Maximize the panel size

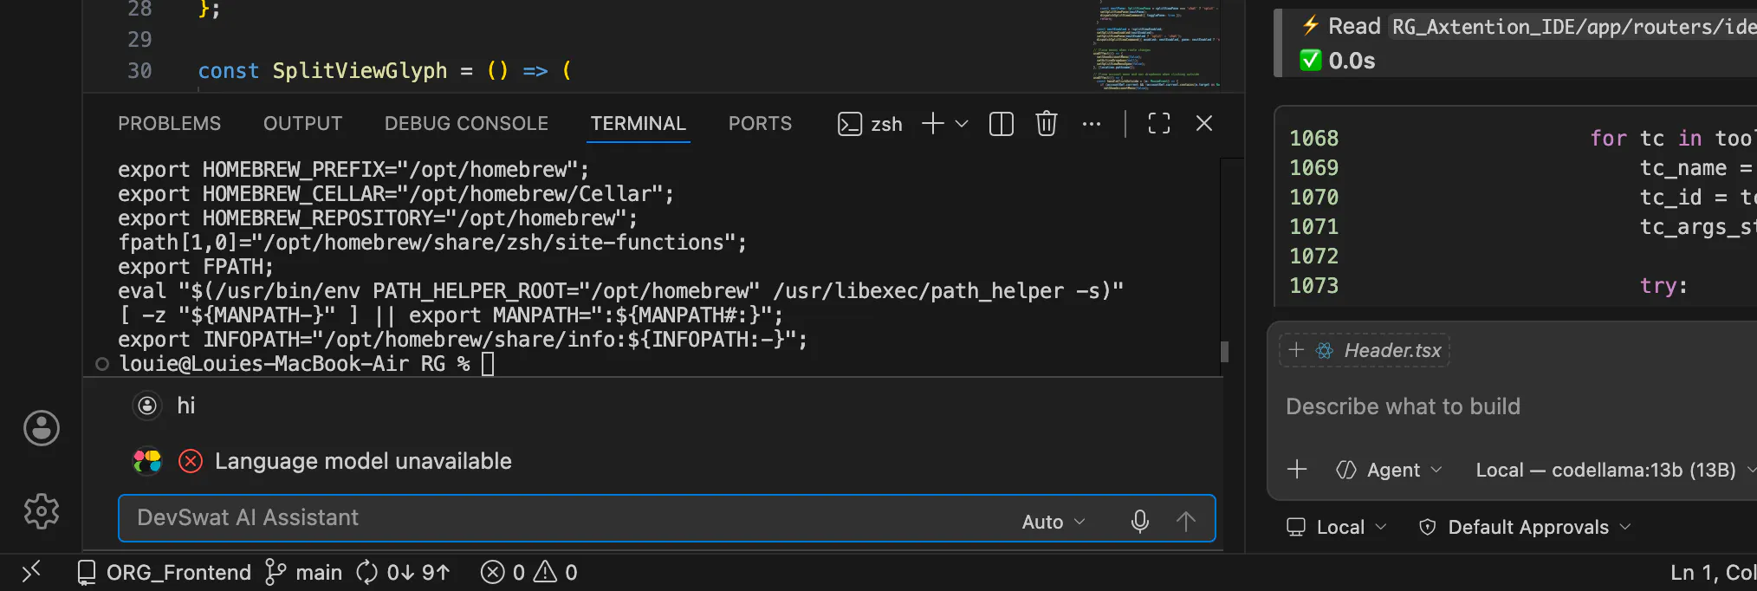[x=1159, y=124]
